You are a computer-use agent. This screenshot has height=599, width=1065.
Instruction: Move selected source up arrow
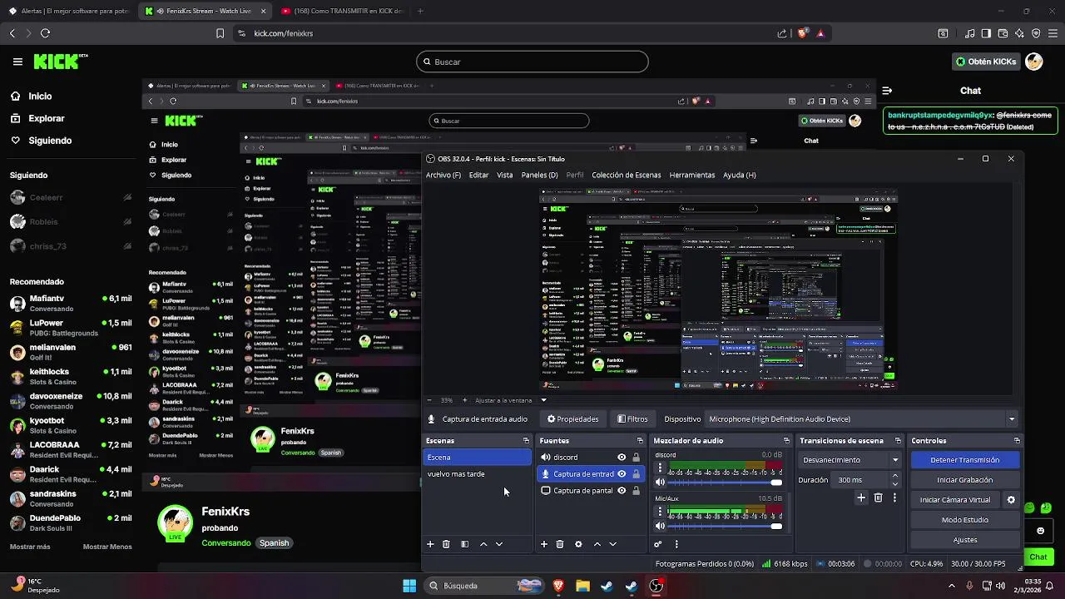[x=597, y=544]
